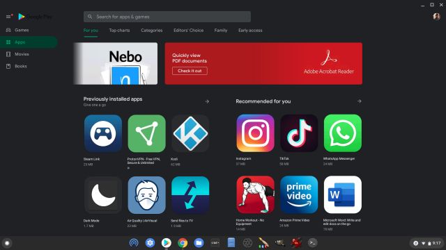Click the 'Amazon Prime Video' name text
The image size is (446, 250).
click(294, 220)
